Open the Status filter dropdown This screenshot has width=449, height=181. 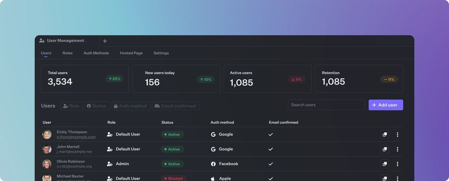pos(97,106)
